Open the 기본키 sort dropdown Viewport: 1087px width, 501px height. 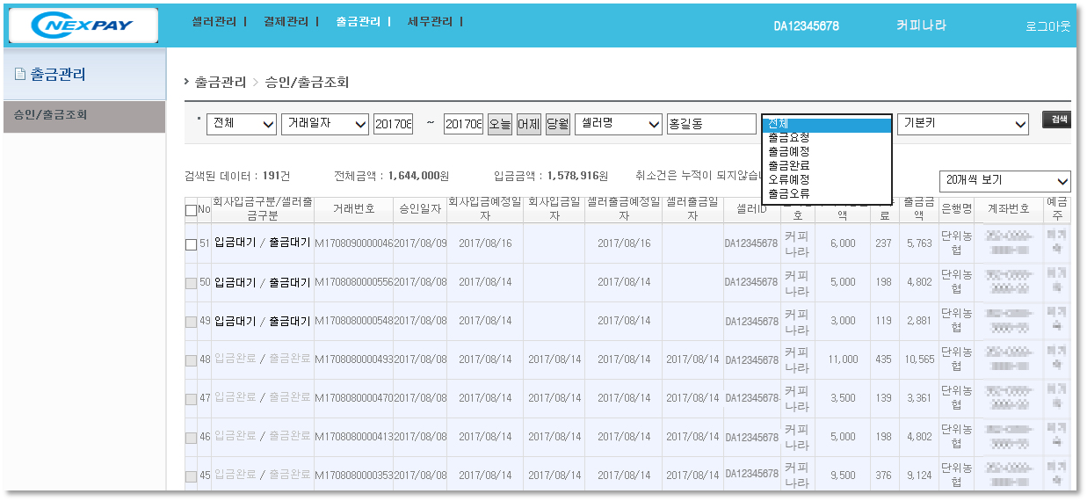click(x=962, y=125)
